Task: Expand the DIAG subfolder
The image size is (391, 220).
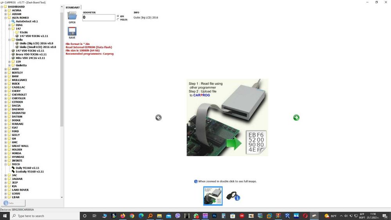Action: 9,25
